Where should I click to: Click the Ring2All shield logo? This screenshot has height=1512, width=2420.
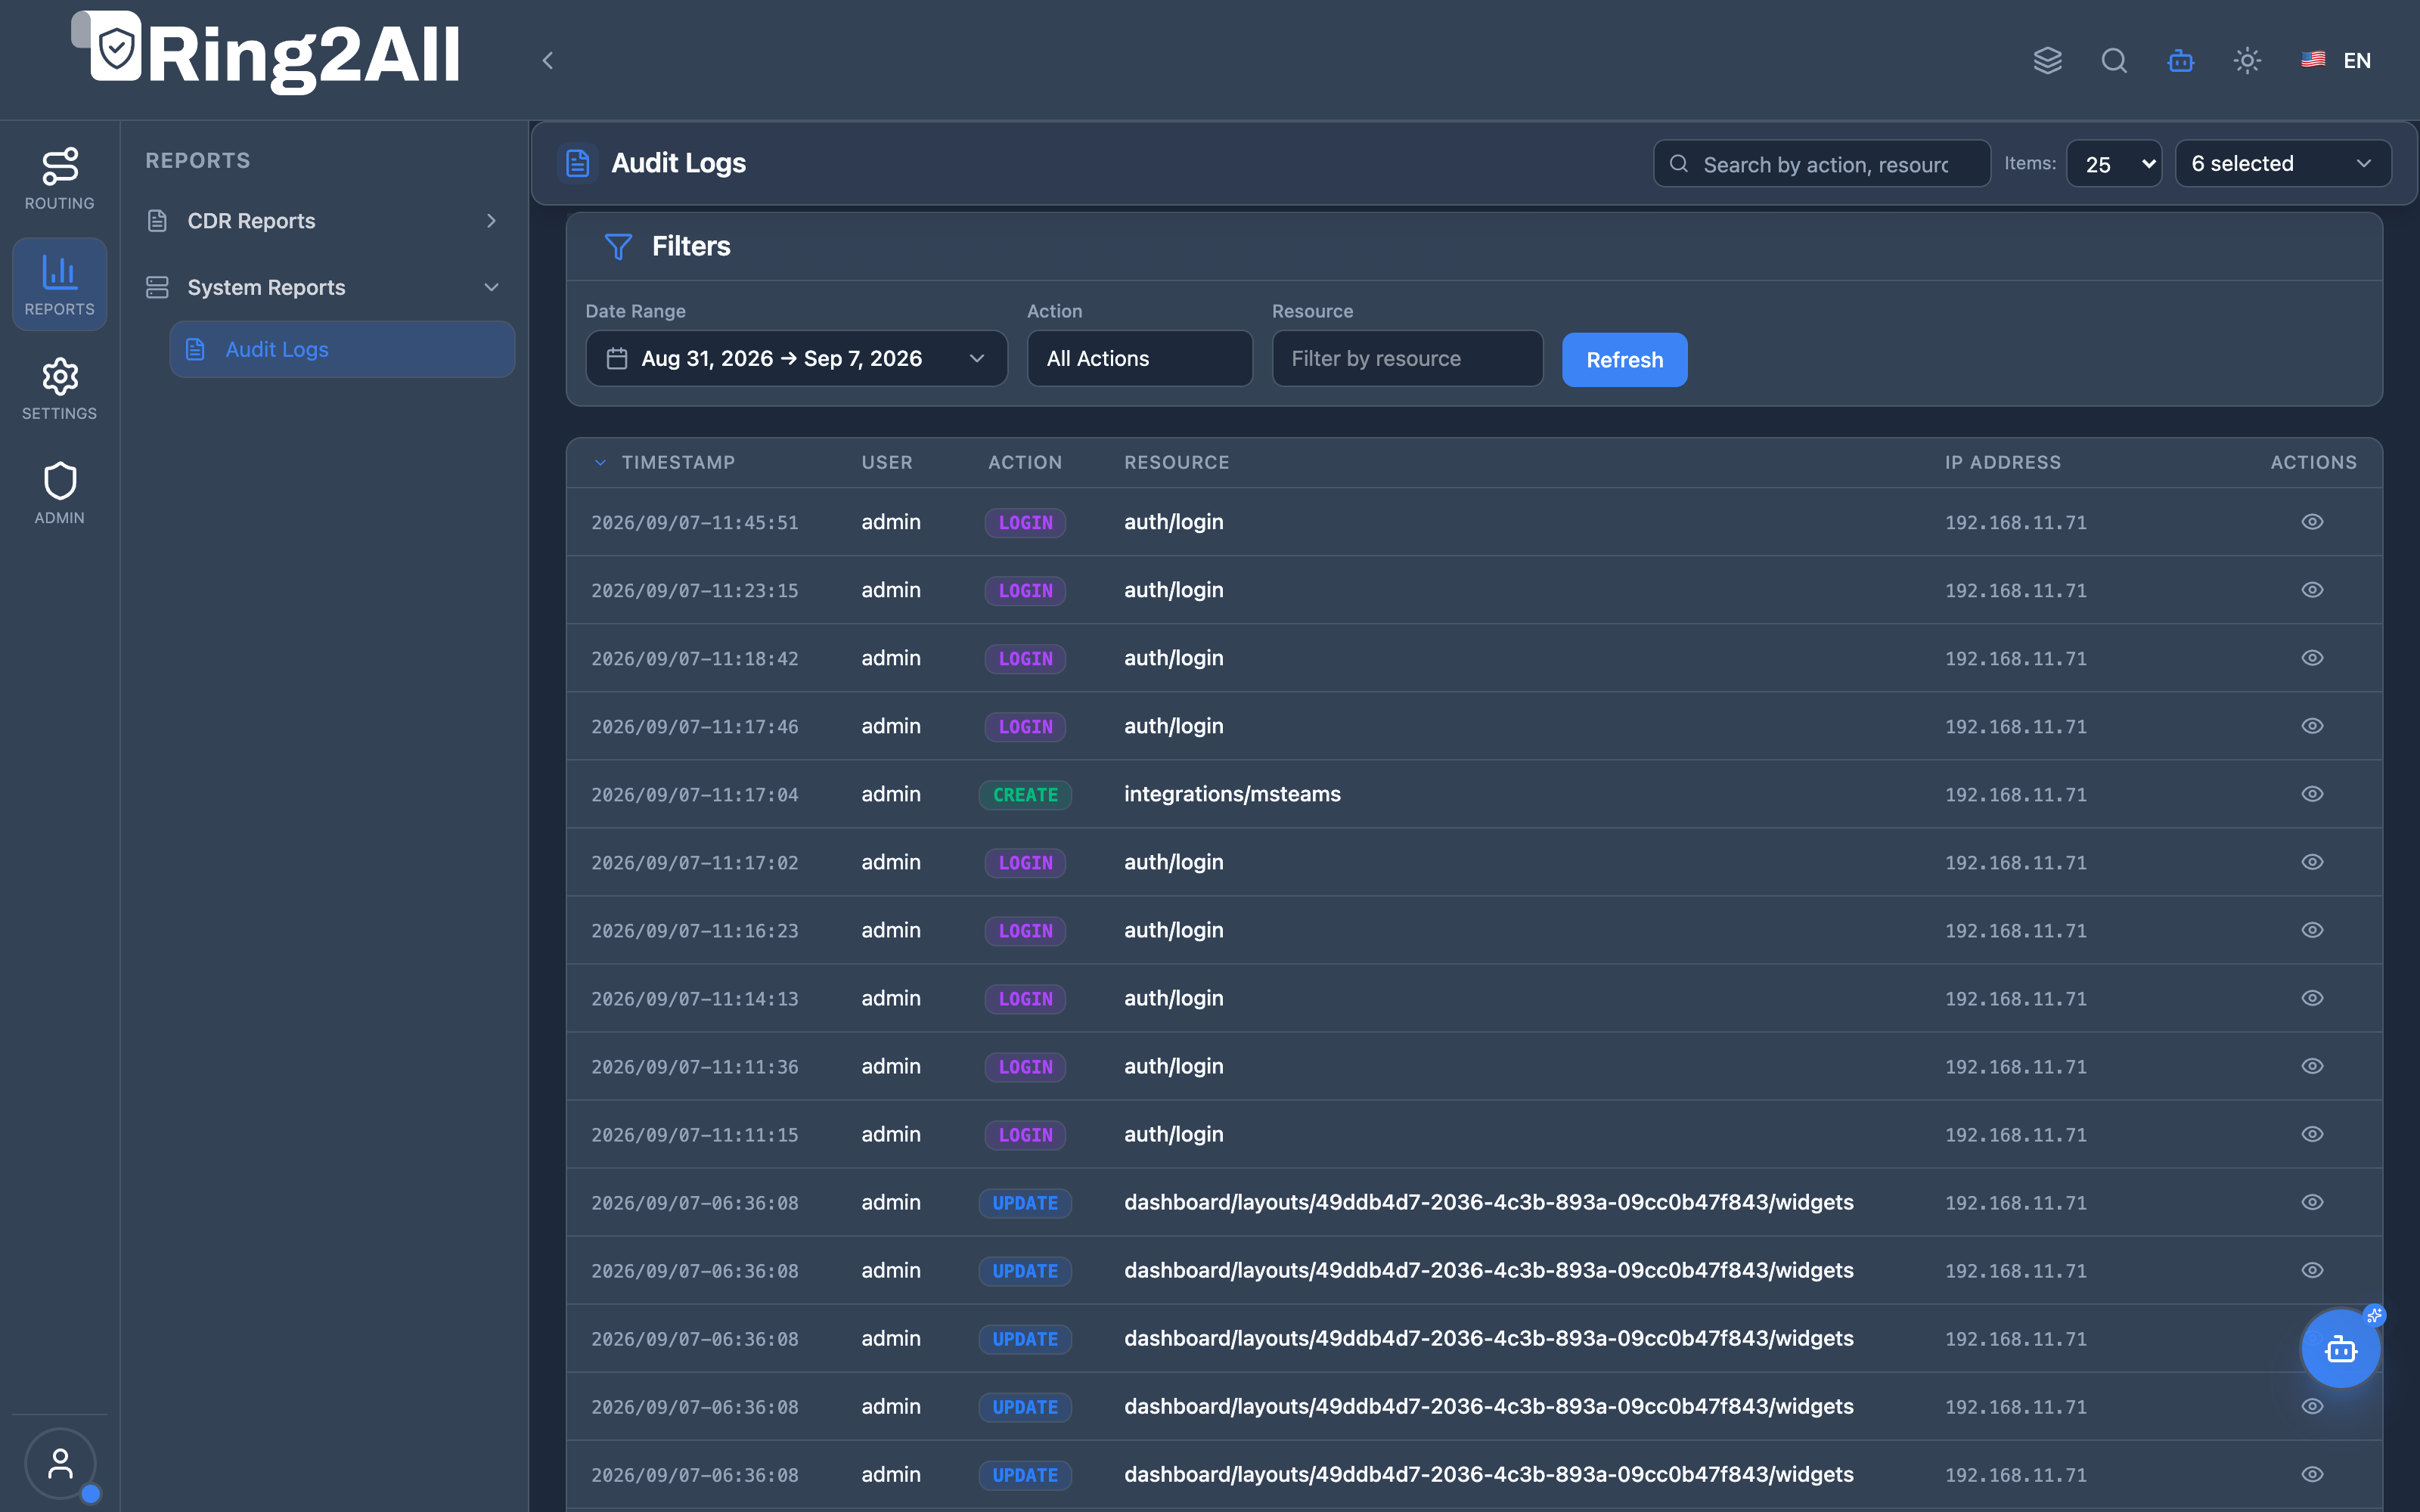tap(116, 46)
